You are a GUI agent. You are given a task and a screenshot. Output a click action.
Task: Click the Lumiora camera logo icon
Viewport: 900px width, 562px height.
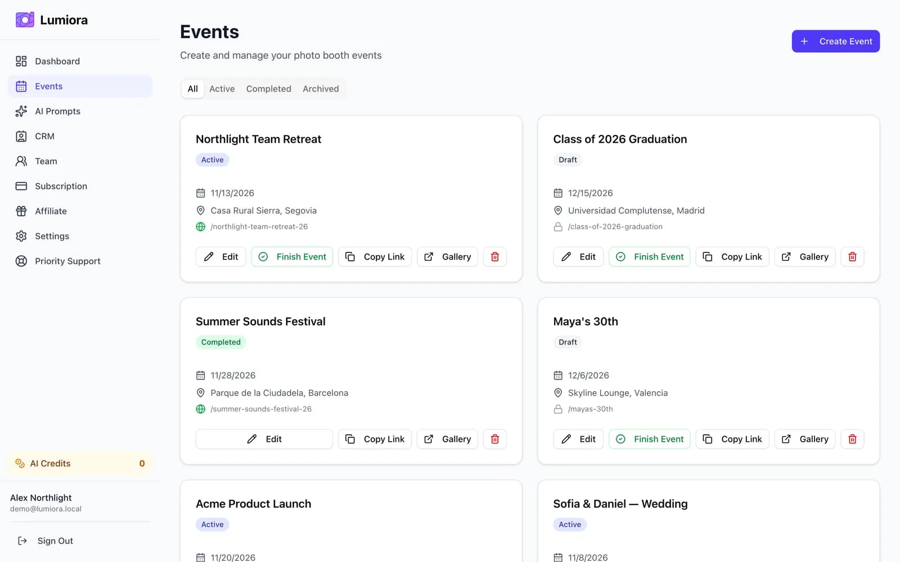25,20
